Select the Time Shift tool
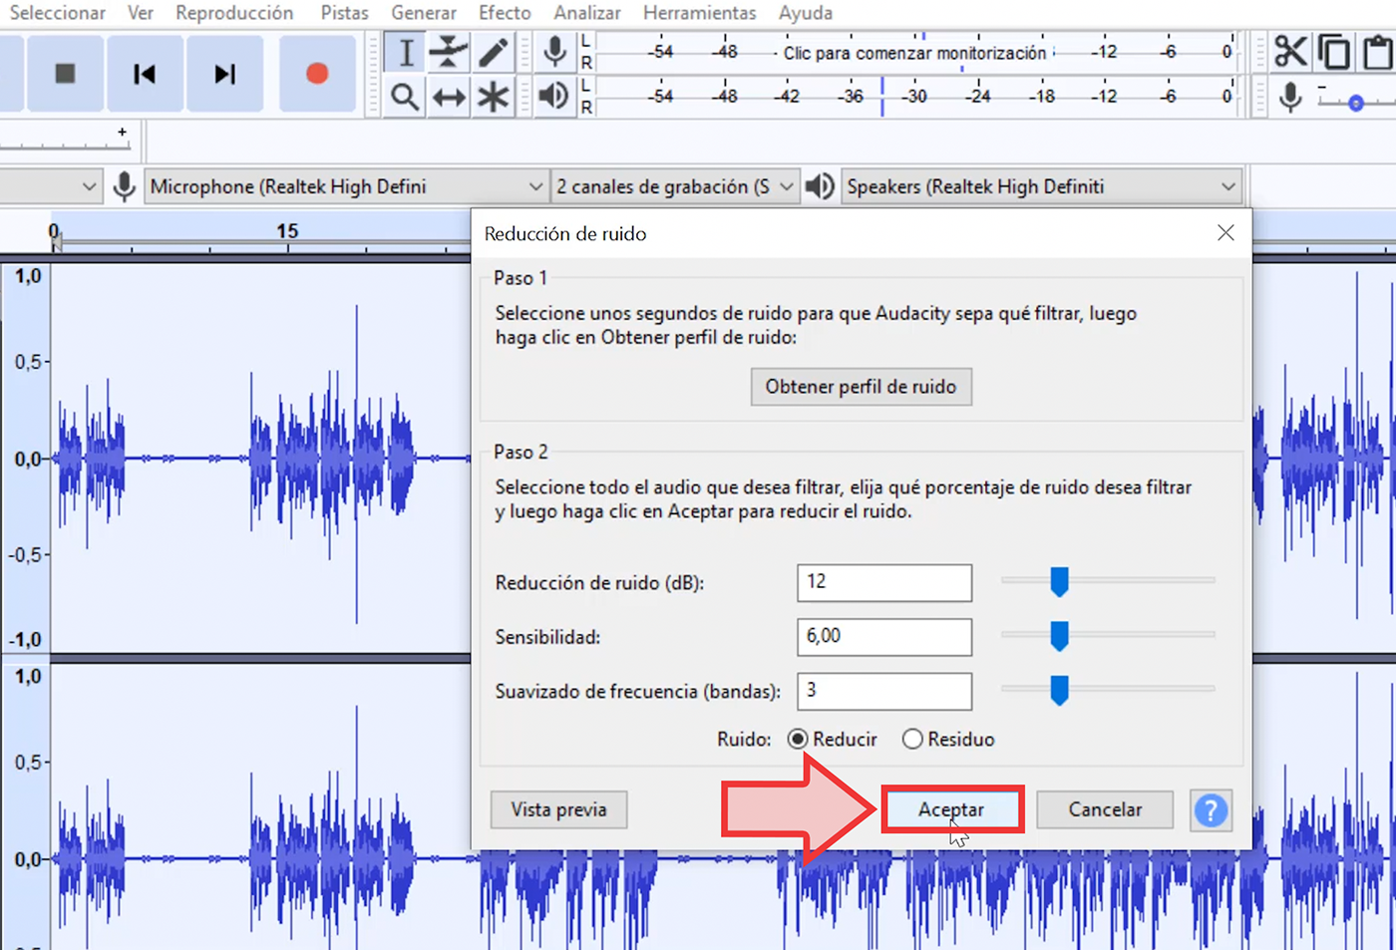Image resolution: width=1396 pixels, height=950 pixels. pos(449,97)
